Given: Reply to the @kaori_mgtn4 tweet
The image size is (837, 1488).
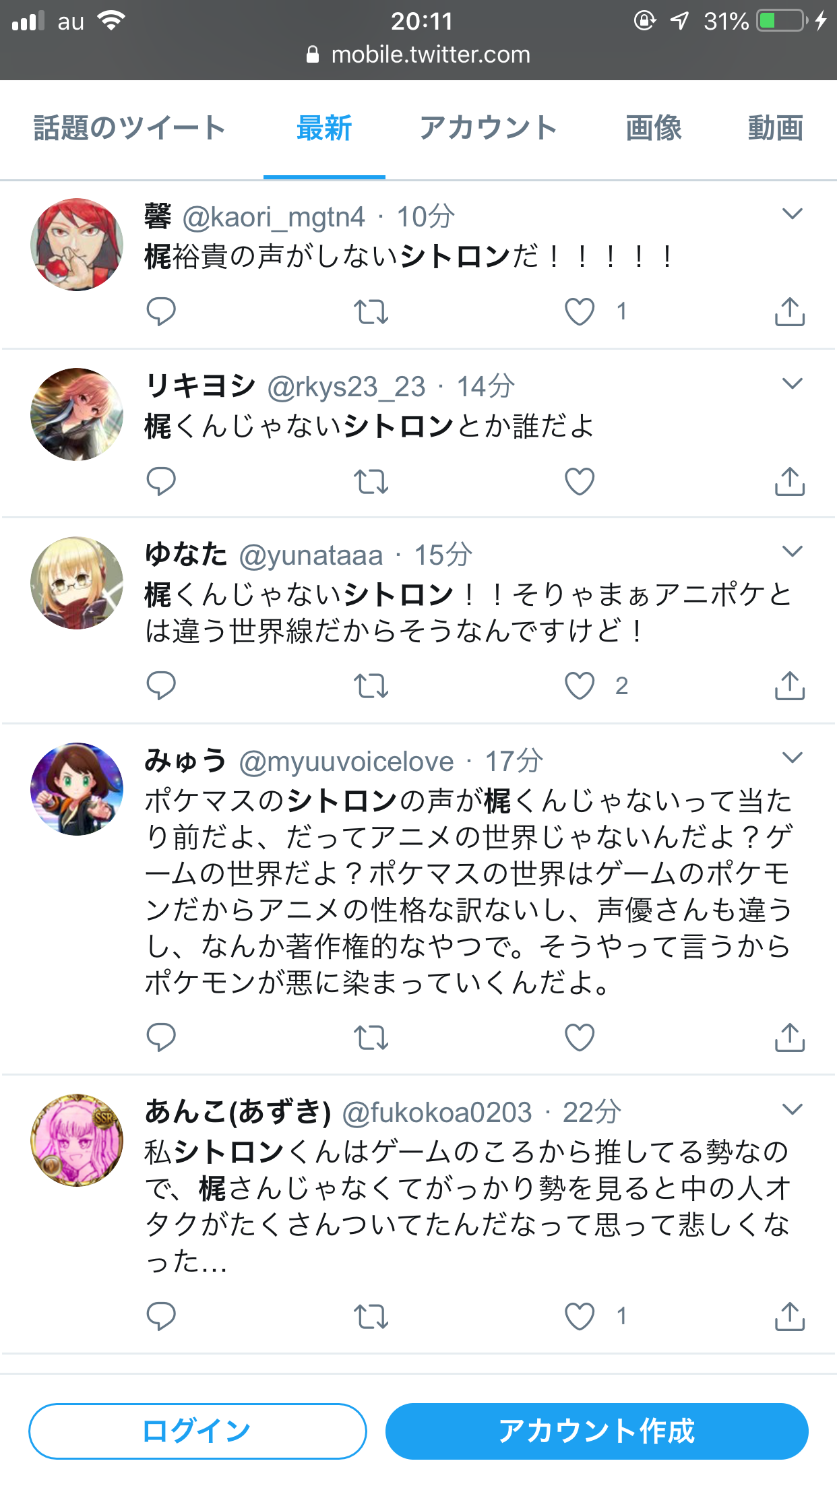Looking at the screenshot, I should pyautogui.click(x=161, y=311).
